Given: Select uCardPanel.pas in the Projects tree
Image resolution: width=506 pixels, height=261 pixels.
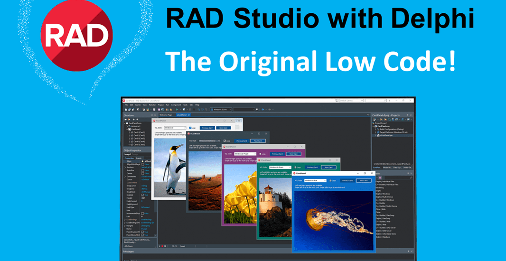Looking at the screenshot, I should (386, 136).
